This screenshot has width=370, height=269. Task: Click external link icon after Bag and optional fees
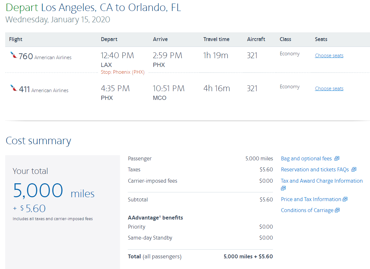pos(337,158)
